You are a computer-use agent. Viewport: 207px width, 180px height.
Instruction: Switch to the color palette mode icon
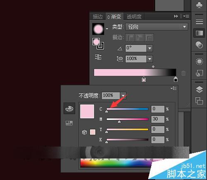(69, 109)
